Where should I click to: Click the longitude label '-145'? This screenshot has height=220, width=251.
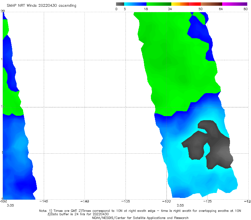[x=44, y=201]
